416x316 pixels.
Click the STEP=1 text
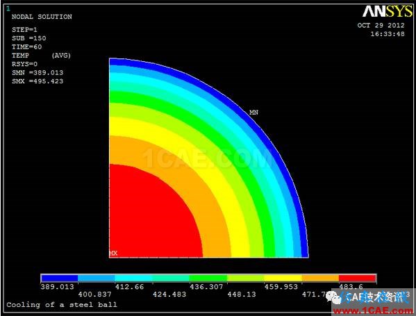click(x=24, y=29)
